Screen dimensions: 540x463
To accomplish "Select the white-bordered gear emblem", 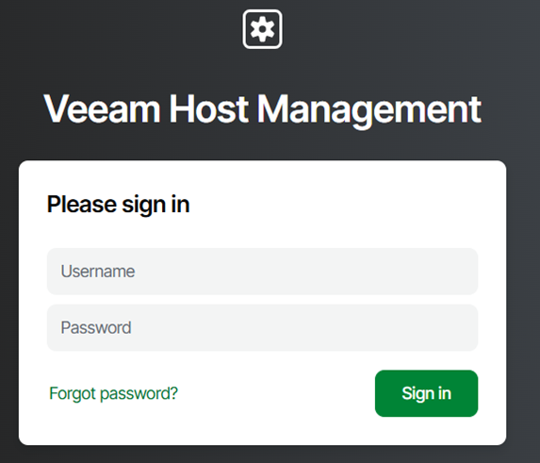I will coord(262,29).
